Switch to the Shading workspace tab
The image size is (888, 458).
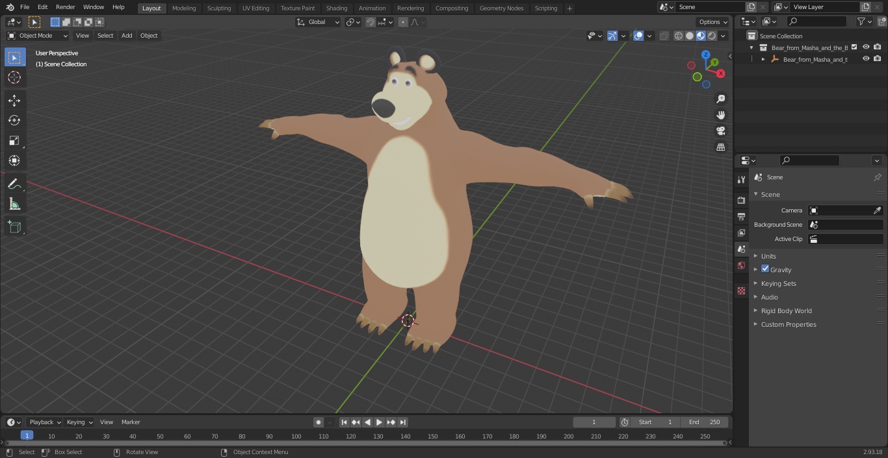(x=337, y=8)
